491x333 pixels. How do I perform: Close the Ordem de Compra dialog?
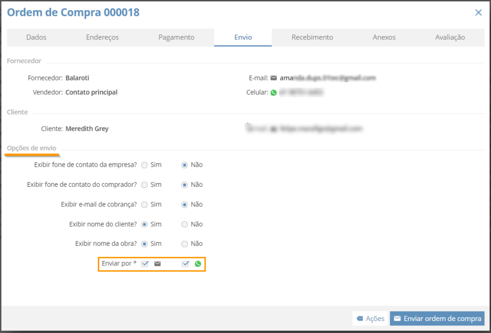pyautogui.click(x=478, y=12)
